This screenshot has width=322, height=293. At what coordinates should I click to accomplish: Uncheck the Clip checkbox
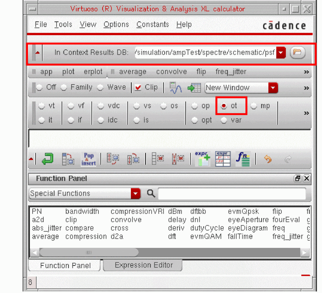tap(138, 88)
